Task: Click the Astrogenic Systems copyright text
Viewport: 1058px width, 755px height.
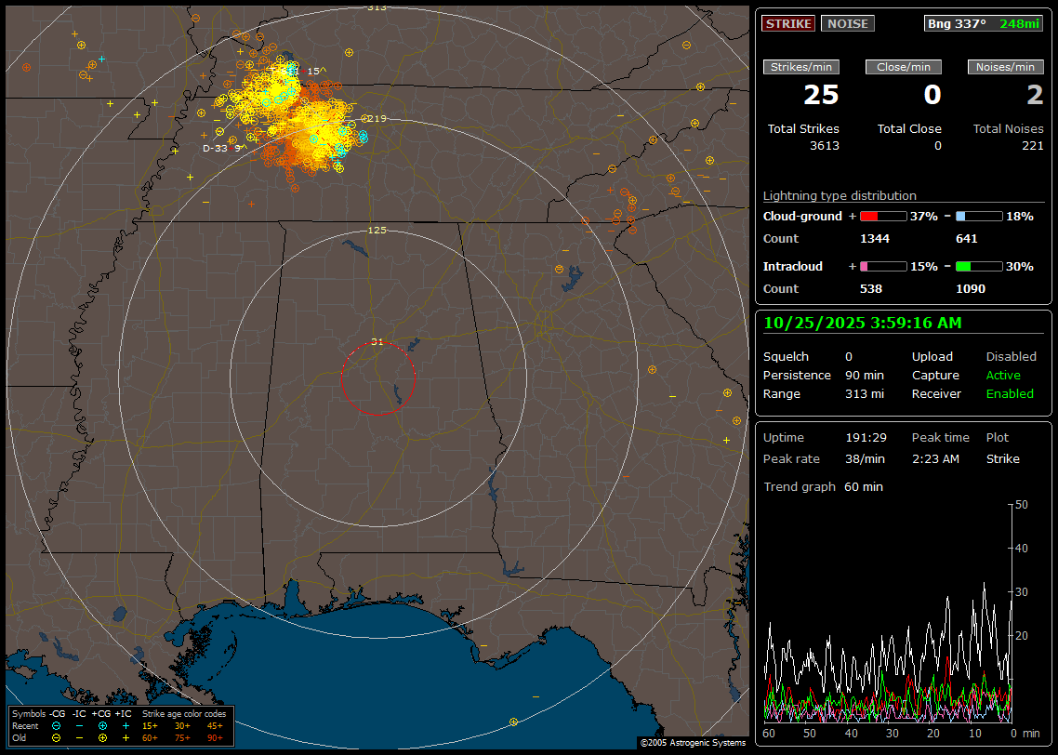Action: [692, 743]
